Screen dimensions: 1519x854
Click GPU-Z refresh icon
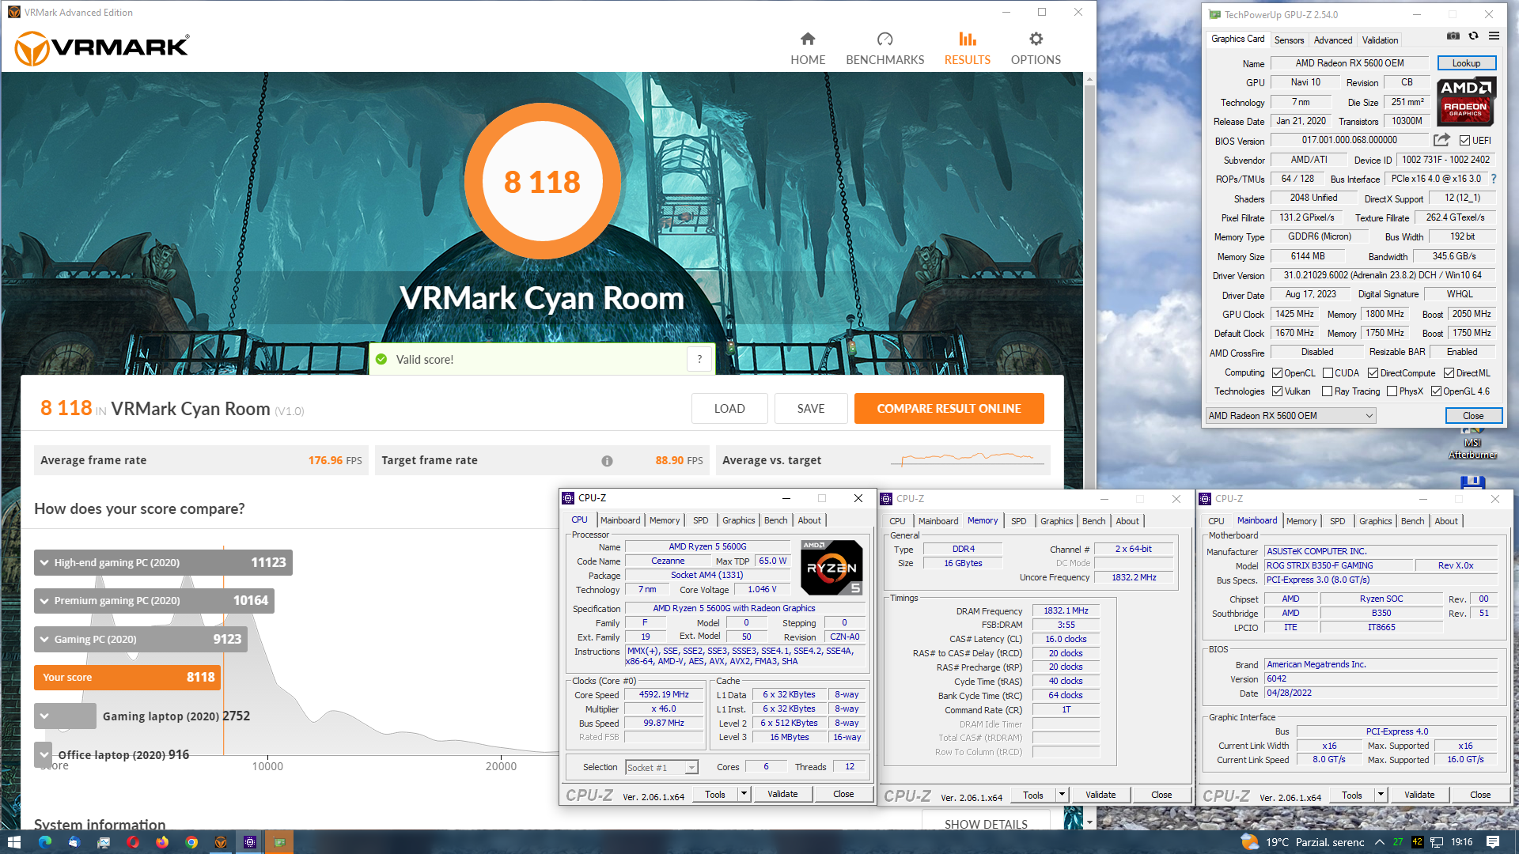tap(1473, 36)
